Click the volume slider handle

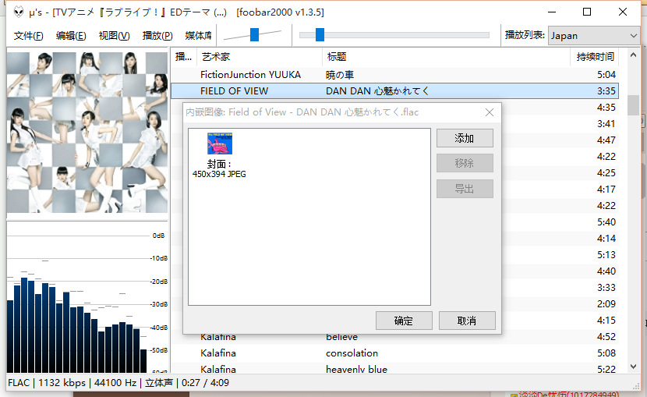point(255,34)
